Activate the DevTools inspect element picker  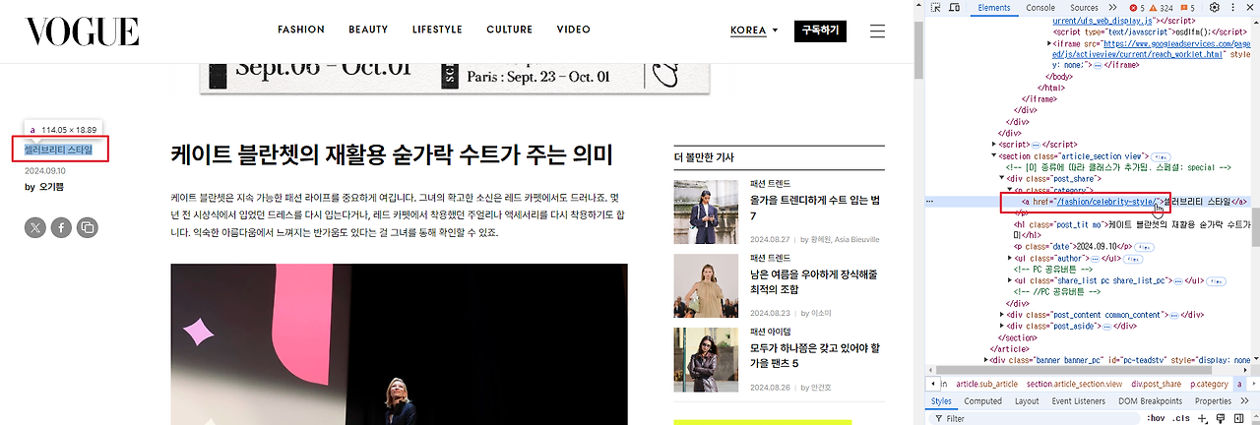pyautogui.click(x=935, y=8)
